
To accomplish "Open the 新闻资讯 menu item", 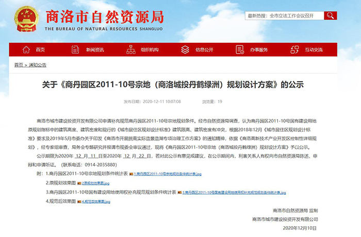I will (x=95, y=50).
